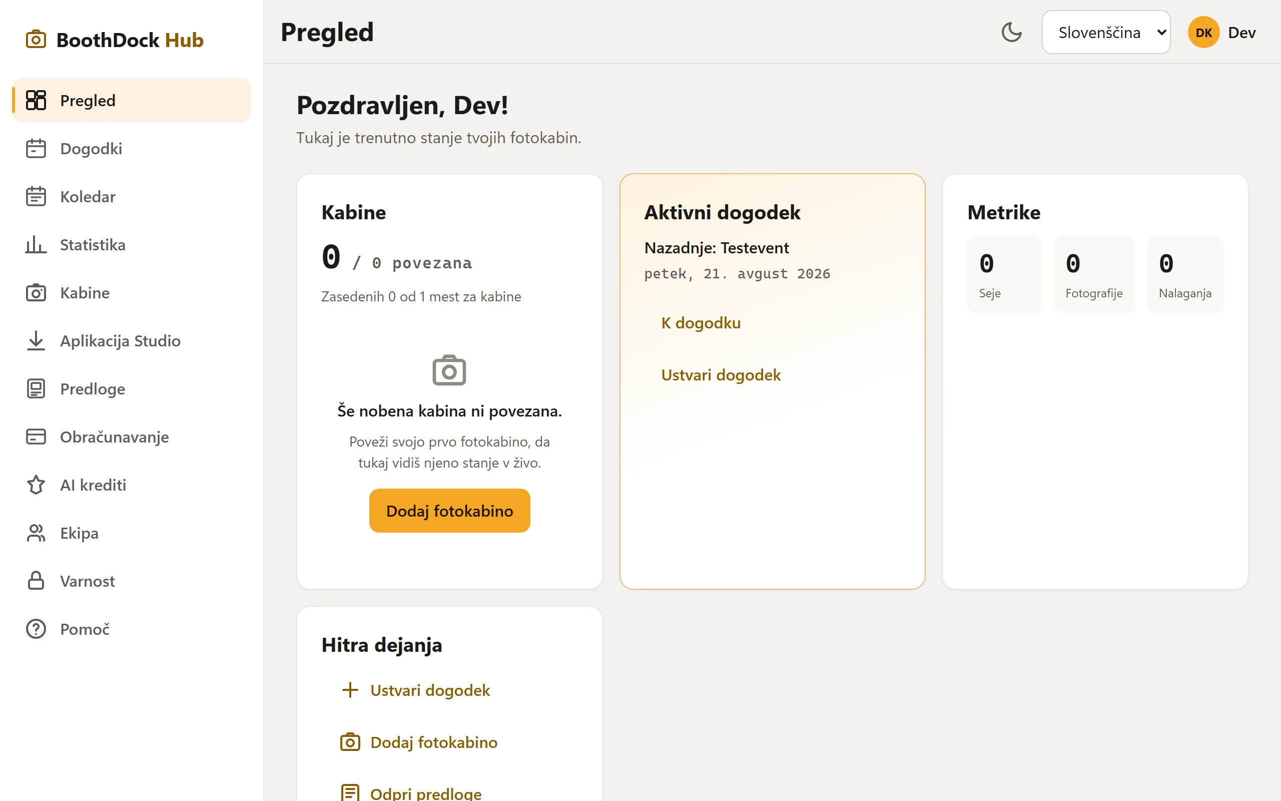The width and height of the screenshot is (1281, 801).
Task: Open the Predloge menu item
Action: (132, 389)
